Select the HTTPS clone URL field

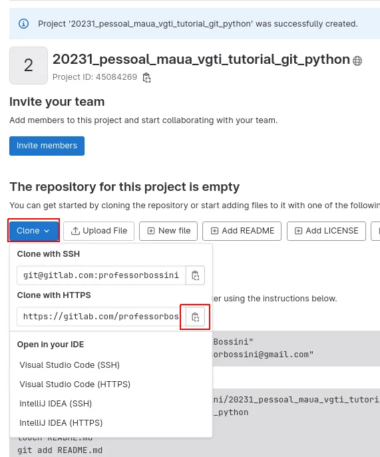coord(101,317)
